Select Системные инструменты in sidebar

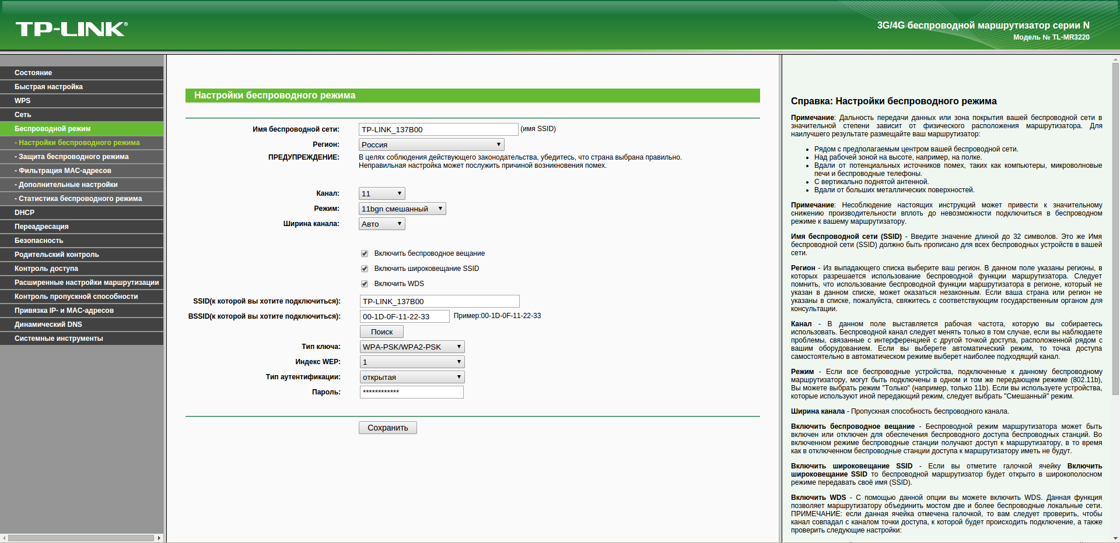[x=58, y=339]
